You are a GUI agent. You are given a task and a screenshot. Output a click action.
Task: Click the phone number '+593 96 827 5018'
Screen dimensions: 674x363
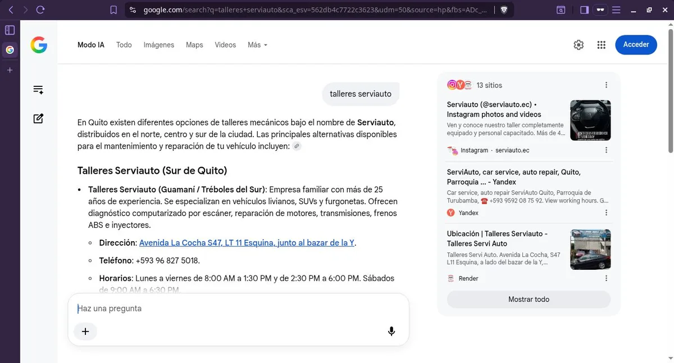coord(167,261)
